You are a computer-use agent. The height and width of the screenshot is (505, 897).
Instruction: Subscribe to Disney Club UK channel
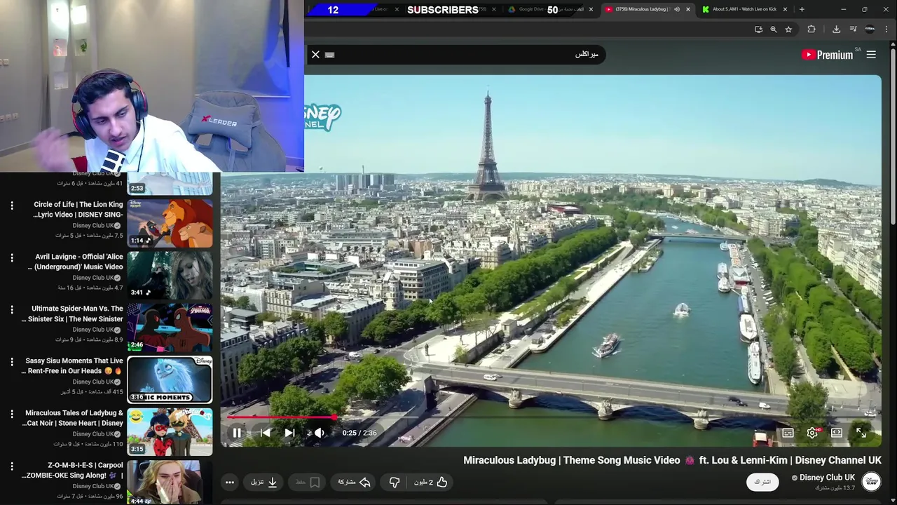click(x=762, y=482)
